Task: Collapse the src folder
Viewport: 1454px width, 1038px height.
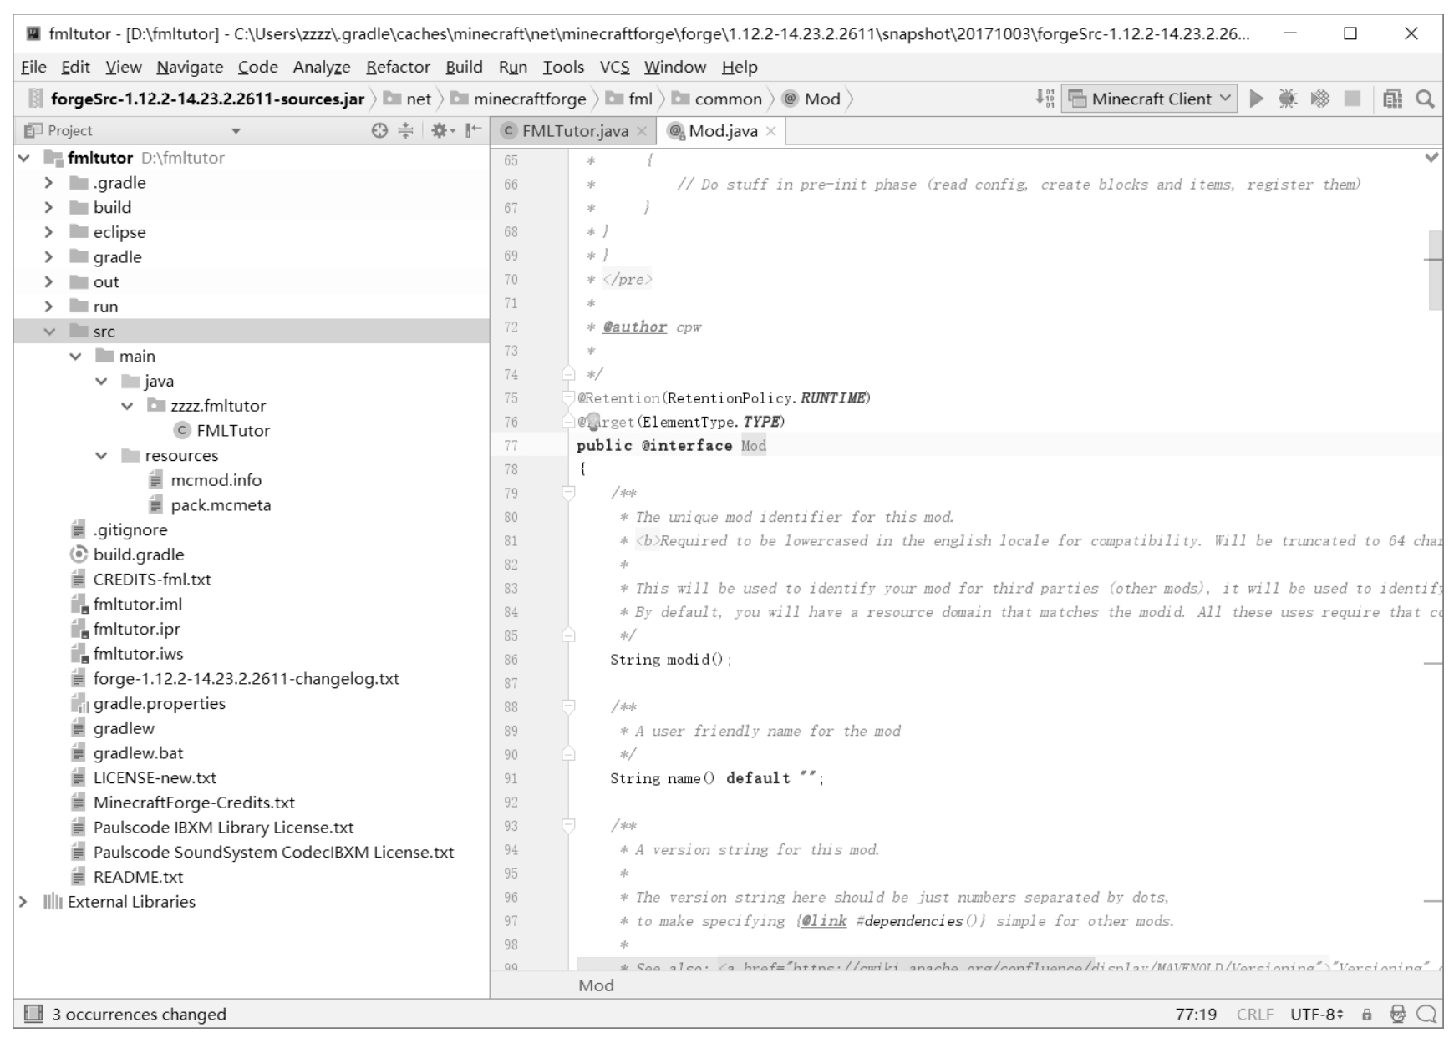Action: pyautogui.click(x=49, y=332)
